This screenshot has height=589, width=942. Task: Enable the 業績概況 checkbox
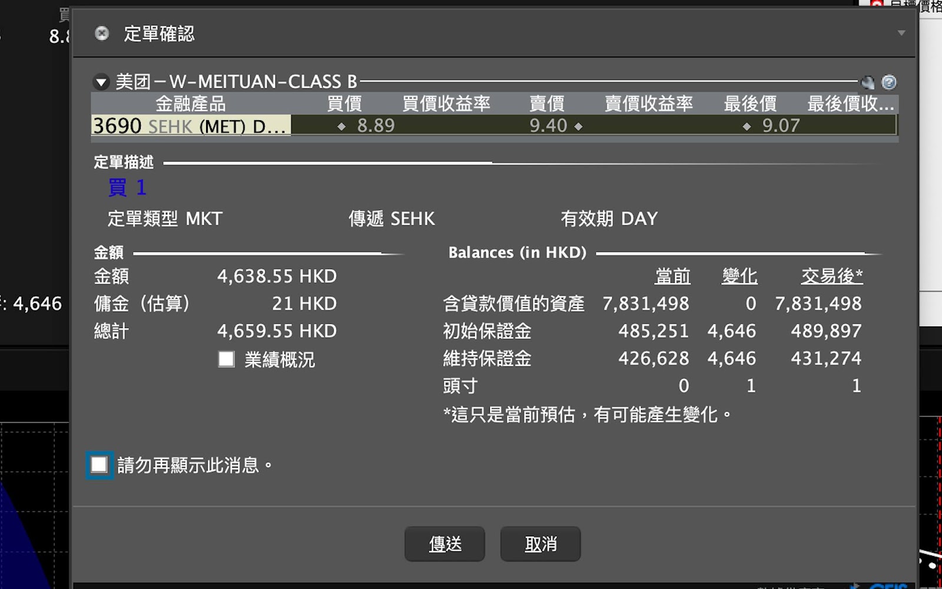coord(227,359)
